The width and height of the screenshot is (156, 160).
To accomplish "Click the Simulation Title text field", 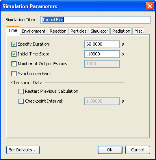I will pyautogui.click(x=95, y=20).
